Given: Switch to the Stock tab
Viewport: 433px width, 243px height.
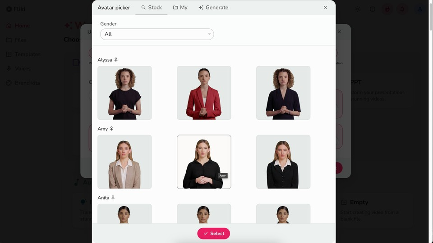Looking at the screenshot, I should click(152, 8).
